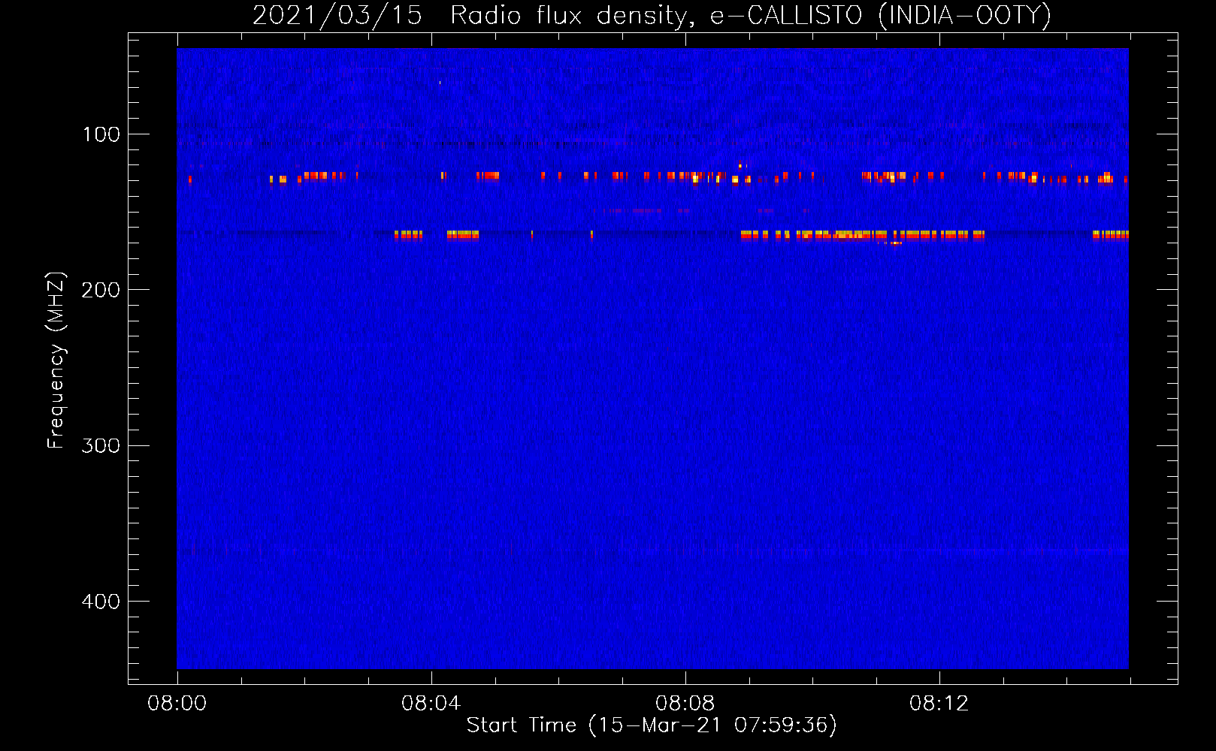Click the 400 frequency tick label
The width and height of the screenshot is (1216, 751).
pyautogui.click(x=101, y=602)
